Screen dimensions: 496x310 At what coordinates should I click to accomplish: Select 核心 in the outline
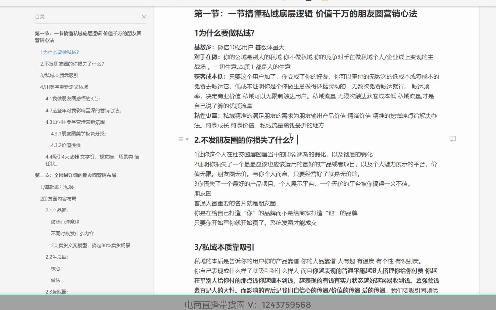pos(56,269)
